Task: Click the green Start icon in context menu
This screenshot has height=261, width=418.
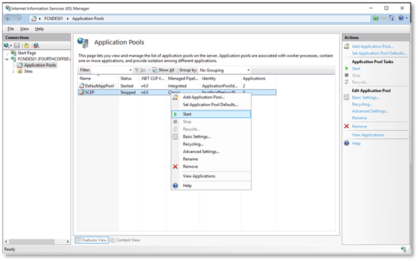Action: [175, 114]
